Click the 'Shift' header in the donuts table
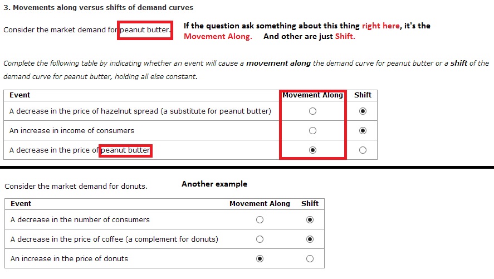 pyautogui.click(x=310, y=203)
